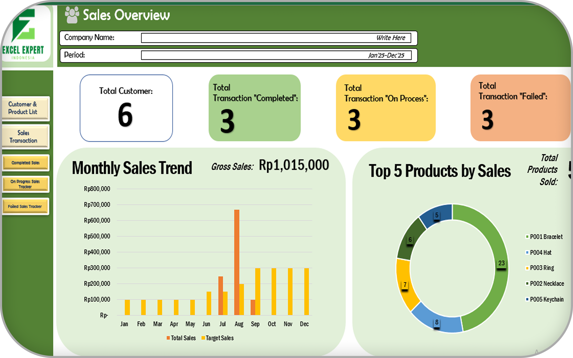Open Customer & Product List sheet
Viewport: 573px width, 358px height.
25,108
